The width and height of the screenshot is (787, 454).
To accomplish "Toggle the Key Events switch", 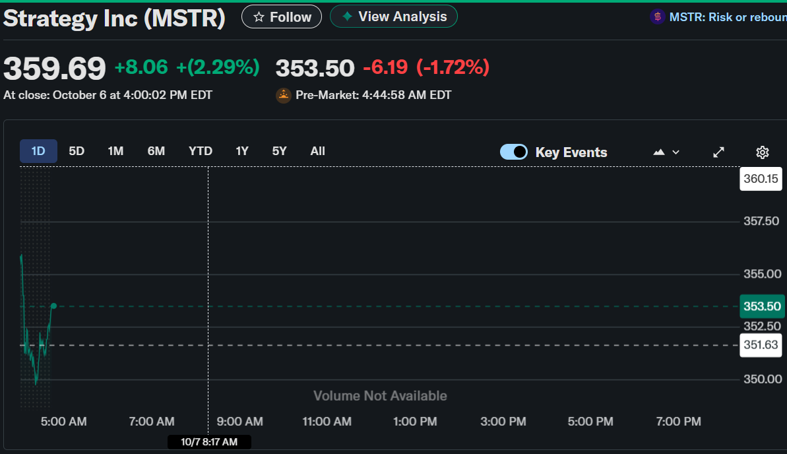I will coord(514,152).
